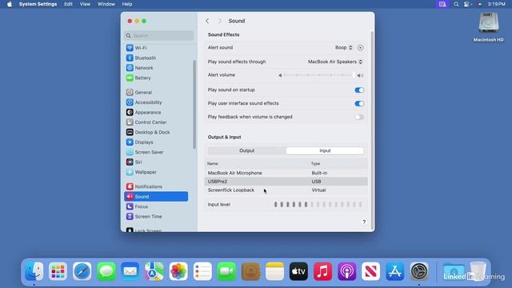The width and height of the screenshot is (512, 288).
Task: Open Messages in the Dock
Action: click(x=106, y=271)
